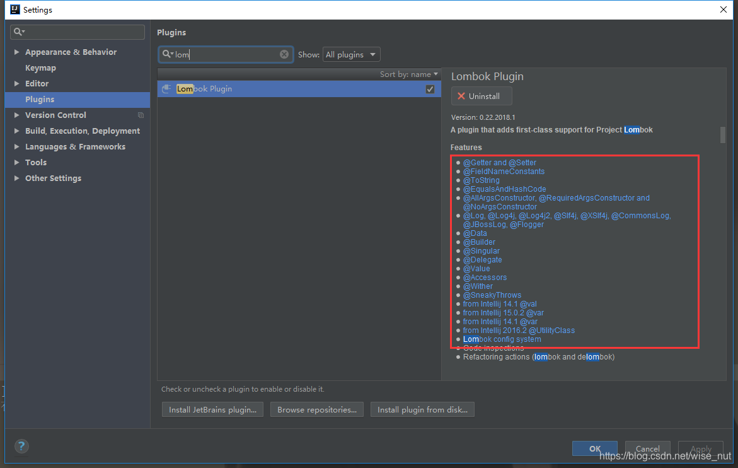The image size is (738, 468).
Task: Select Keymap in settings tree
Action: [x=40, y=67]
